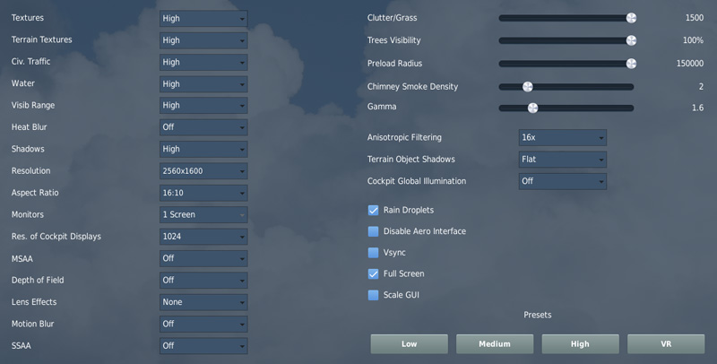The width and height of the screenshot is (717, 364).
Task: Open the Heat Blur dropdown
Action: [x=203, y=127]
